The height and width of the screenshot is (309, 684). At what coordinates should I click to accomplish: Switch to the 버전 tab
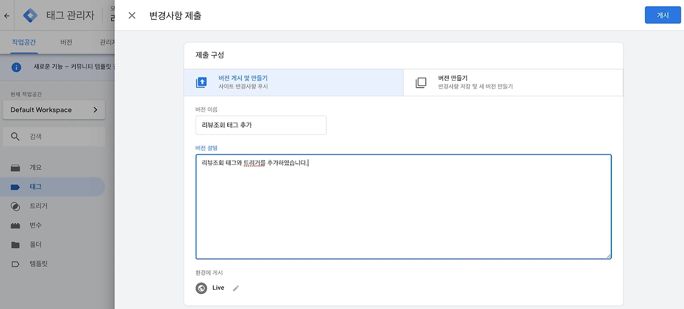tap(66, 42)
